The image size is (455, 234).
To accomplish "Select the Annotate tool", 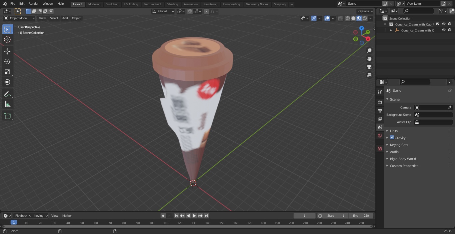I will 7,94.
